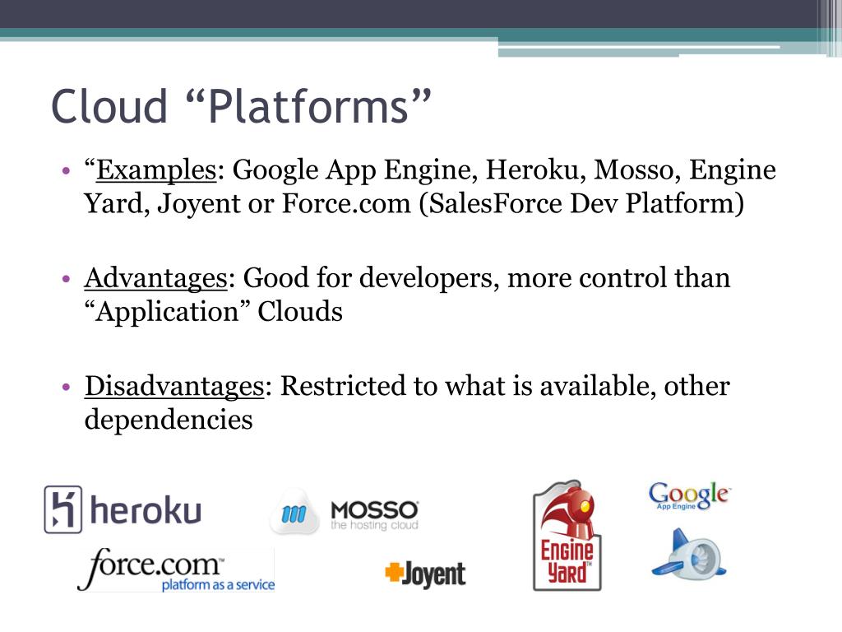Click the word "dependencies"
842x632 pixels.
coord(169,420)
